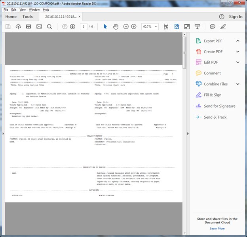
Task: Enter full screen mode icon
Action: 187,27
